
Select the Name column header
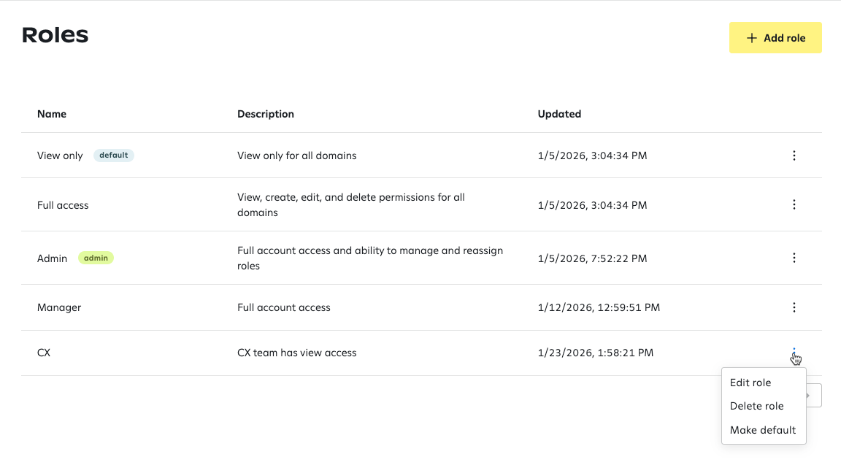tap(52, 114)
